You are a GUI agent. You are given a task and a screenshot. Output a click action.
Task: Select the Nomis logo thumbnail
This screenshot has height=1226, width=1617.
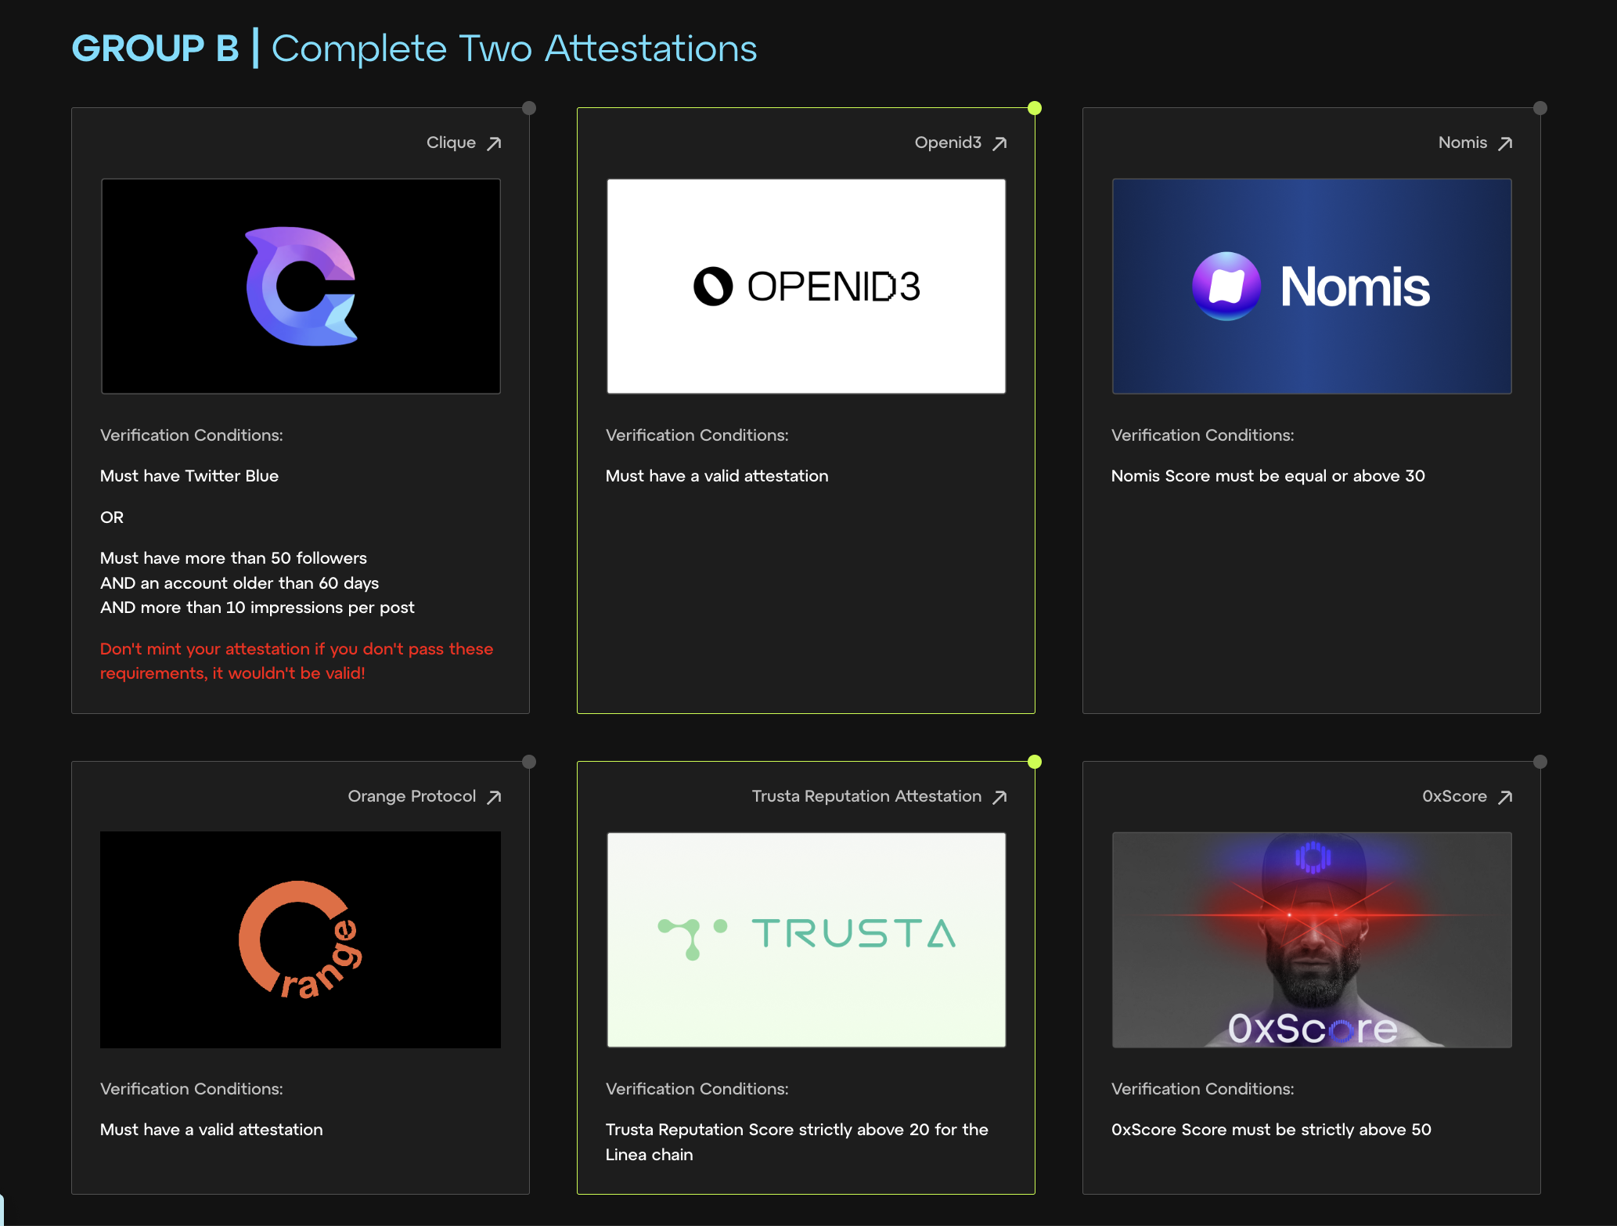1312,287
